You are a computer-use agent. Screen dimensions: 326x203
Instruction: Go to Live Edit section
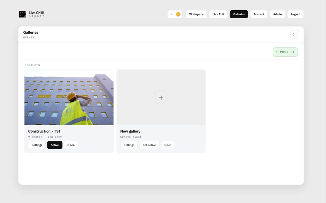[218, 14]
